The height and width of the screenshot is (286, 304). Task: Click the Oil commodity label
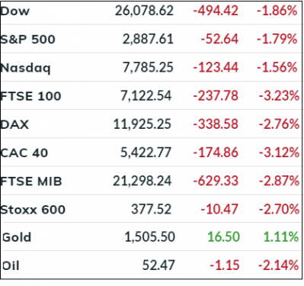point(11,266)
